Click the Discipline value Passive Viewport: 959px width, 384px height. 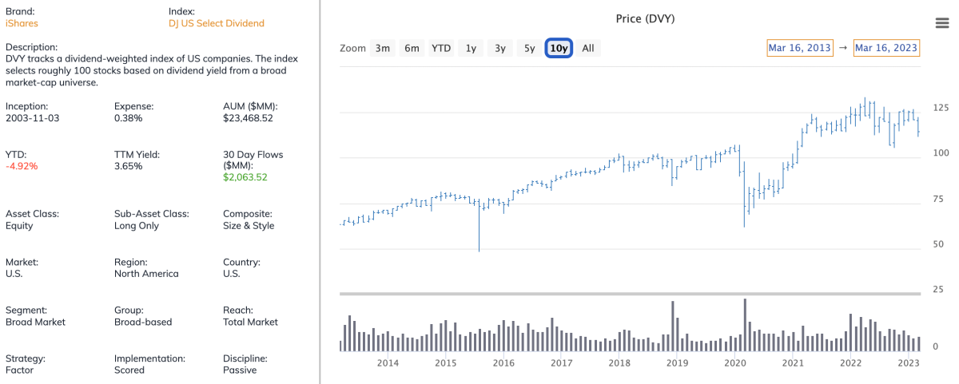point(240,370)
